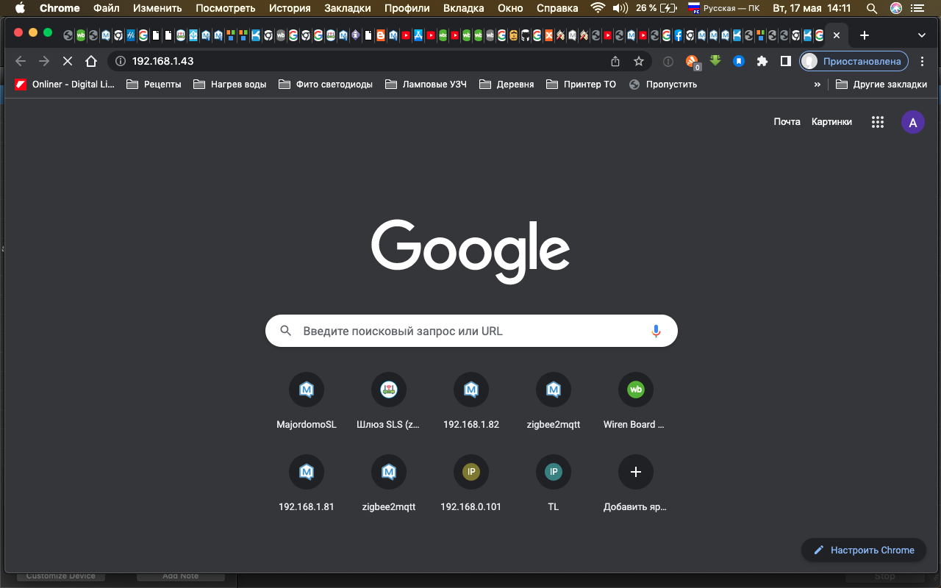Close the current tab
Image resolution: width=941 pixels, height=588 pixels.
[x=837, y=35]
